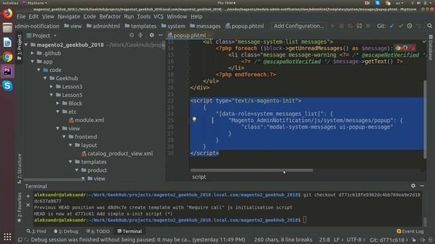Click the Git: d771c618 branch widget
Viewport: 435px width, 244px height.
(389, 240)
